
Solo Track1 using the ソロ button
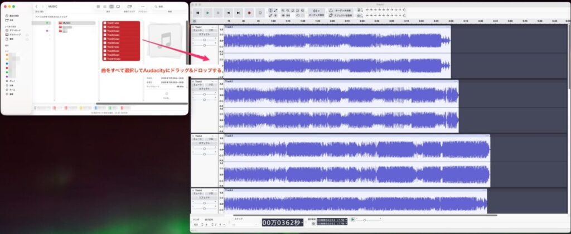[210, 30]
